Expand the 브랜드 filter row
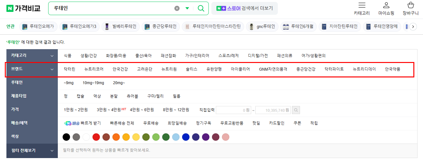 pyautogui.click(x=32, y=69)
